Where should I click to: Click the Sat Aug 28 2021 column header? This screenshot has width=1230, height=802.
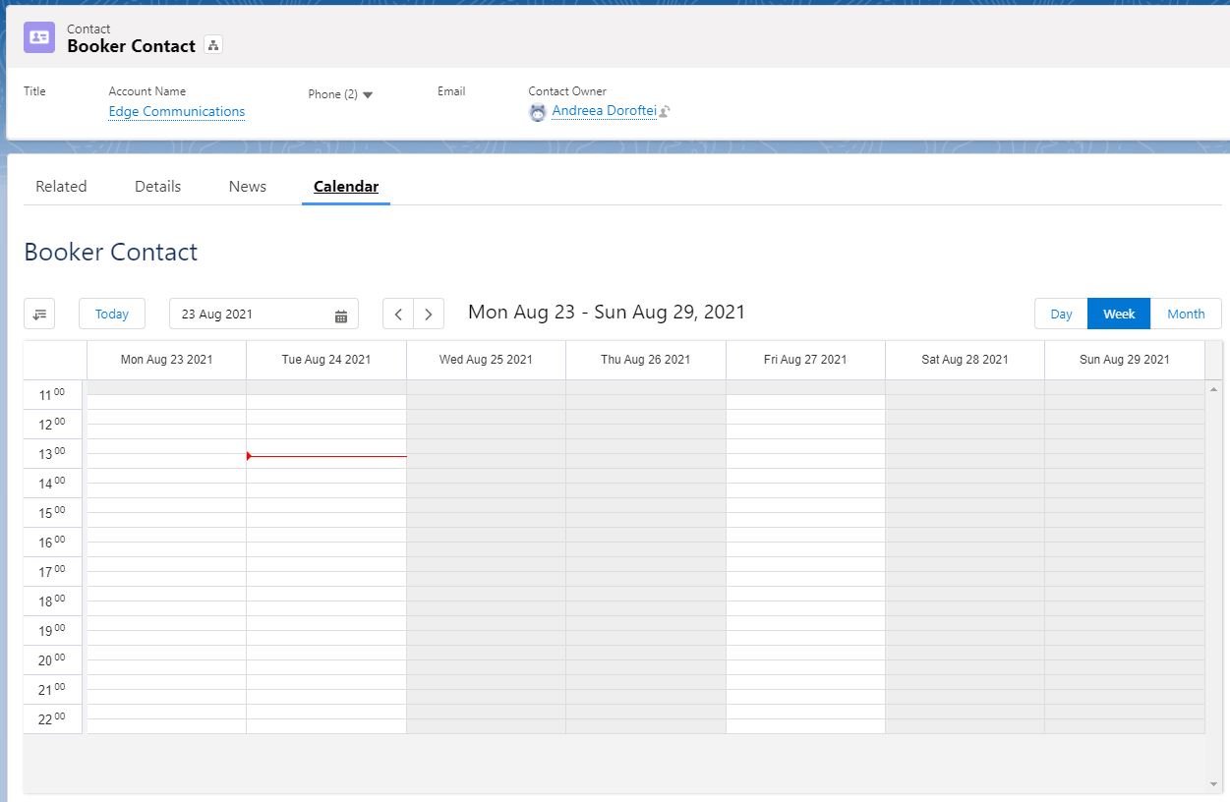tap(965, 360)
